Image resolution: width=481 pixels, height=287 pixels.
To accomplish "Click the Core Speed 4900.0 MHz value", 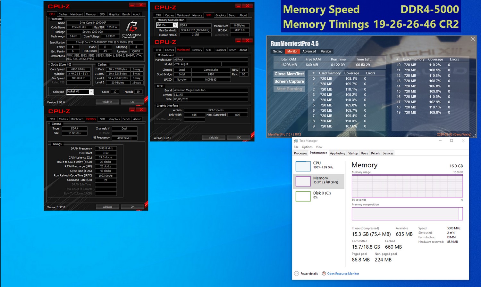I will pos(78,69).
